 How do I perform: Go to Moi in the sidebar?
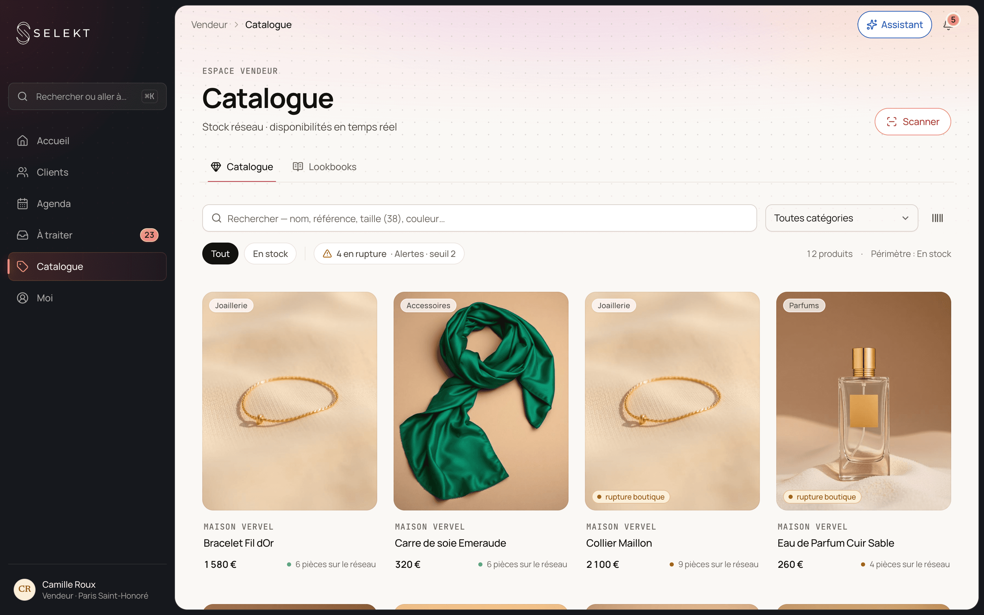87,298
